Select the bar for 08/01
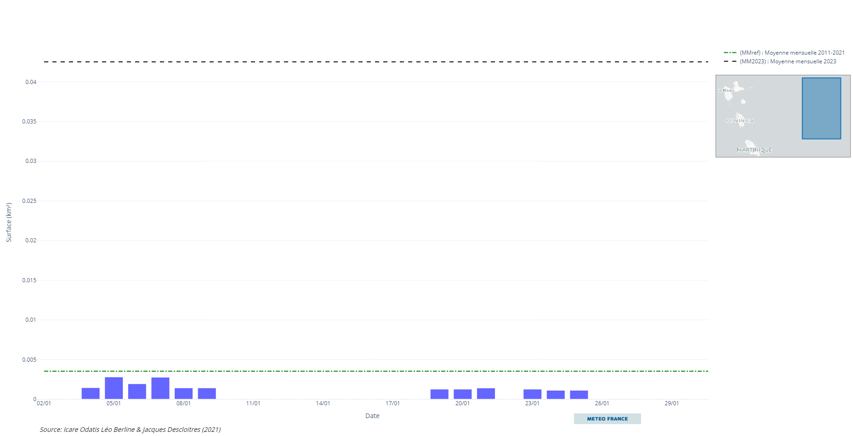The width and height of the screenshot is (853, 436). click(x=183, y=394)
